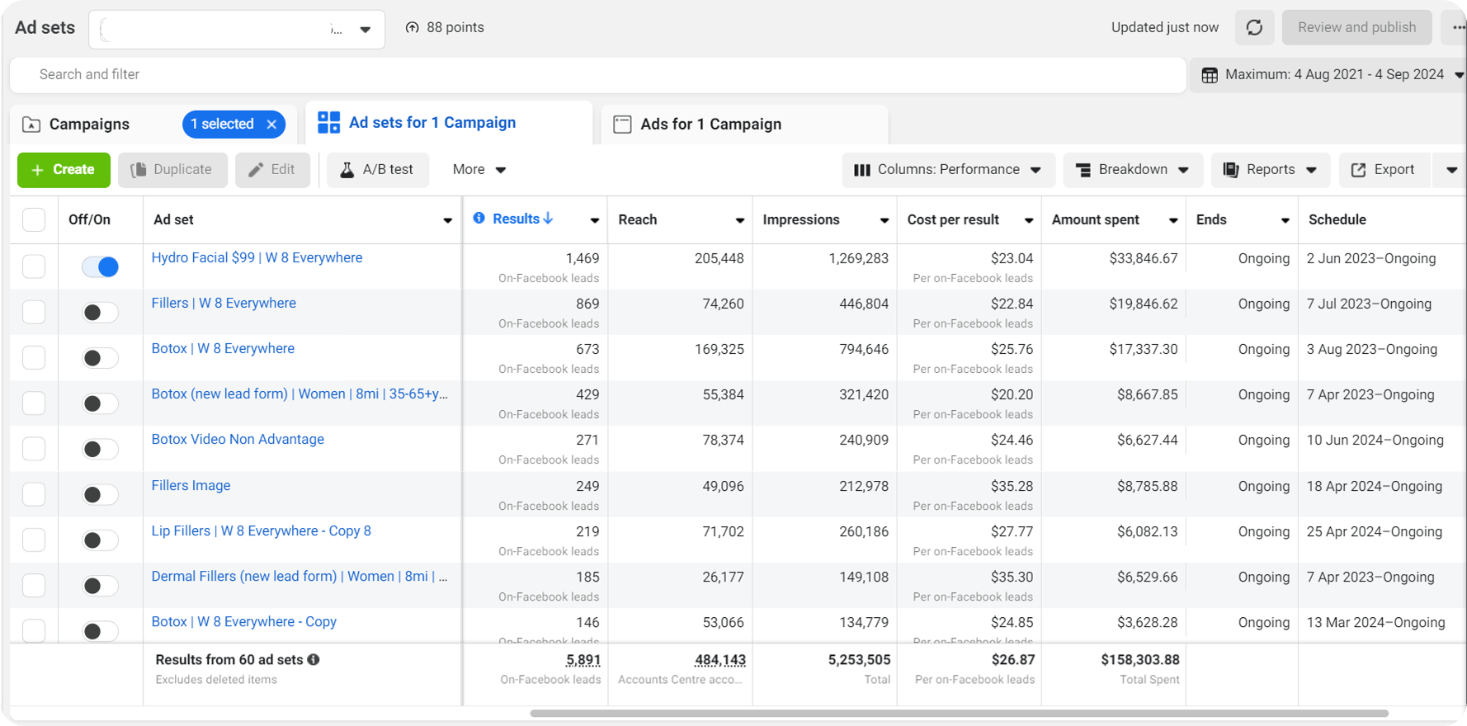1467x726 pixels.
Task: Click the Export button
Action: 1383,170
